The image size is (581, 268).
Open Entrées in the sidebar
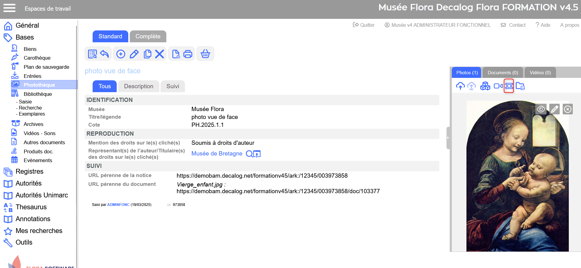pos(32,76)
